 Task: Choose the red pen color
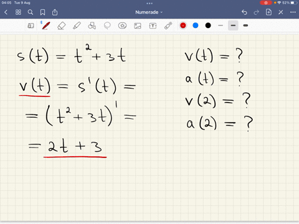pyautogui.click(x=183, y=26)
